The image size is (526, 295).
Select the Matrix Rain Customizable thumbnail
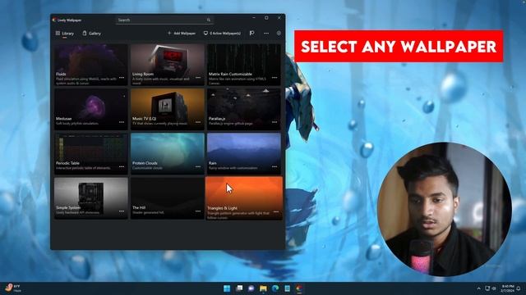click(x=244, y=65)
